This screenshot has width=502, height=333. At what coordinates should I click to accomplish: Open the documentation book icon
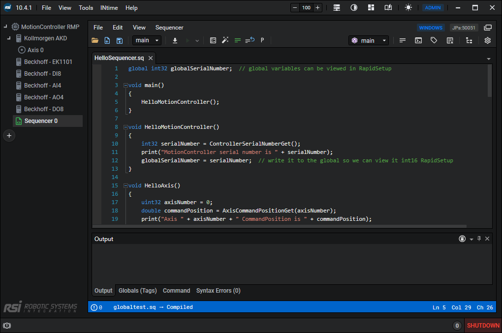point(388,7)
